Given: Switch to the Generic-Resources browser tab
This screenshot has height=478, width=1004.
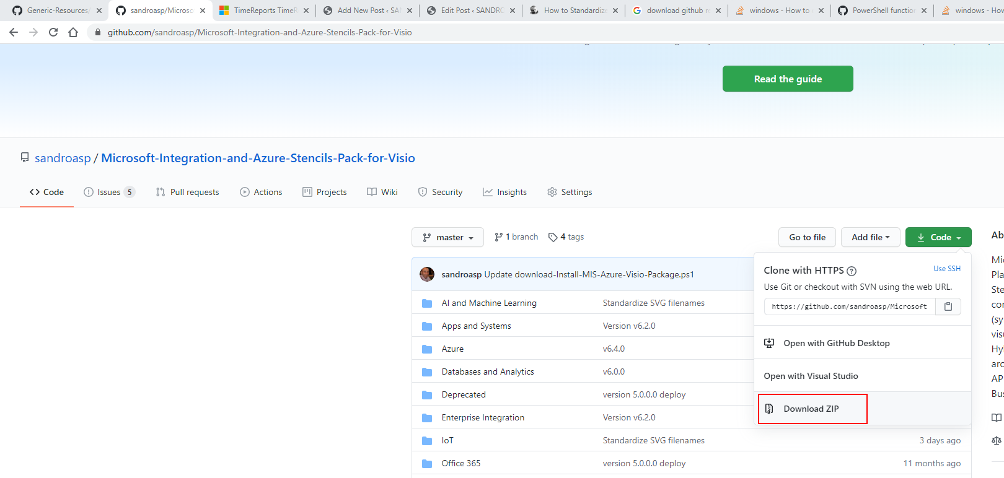Looking at the screenshot, I should pyautogui.click(x=56, y=11).
